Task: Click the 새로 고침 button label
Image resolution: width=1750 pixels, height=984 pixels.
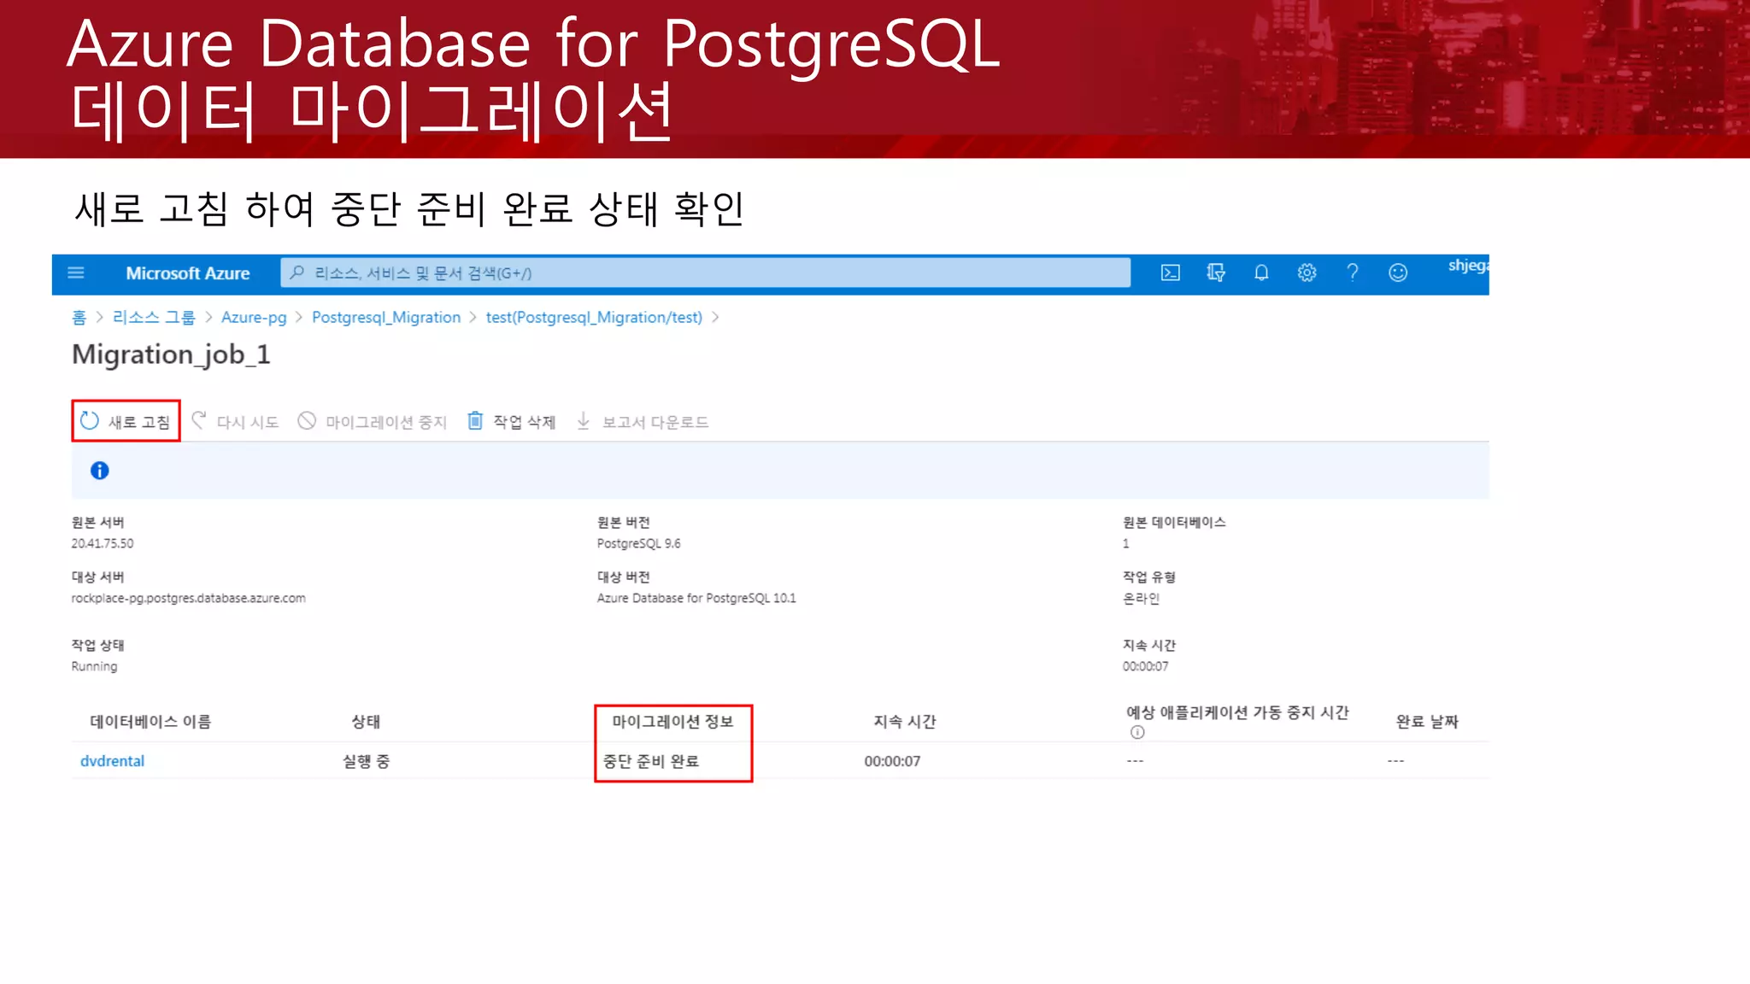Action: [139, 422]
